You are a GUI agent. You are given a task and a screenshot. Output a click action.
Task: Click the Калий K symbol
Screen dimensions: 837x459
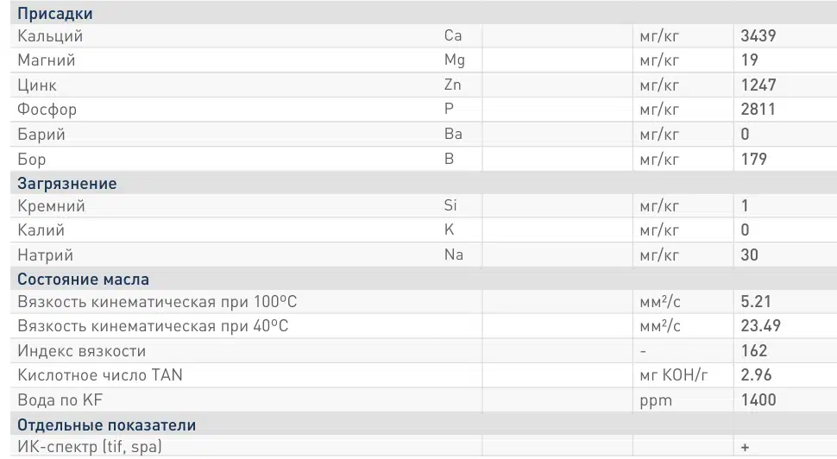pos(449,229)
